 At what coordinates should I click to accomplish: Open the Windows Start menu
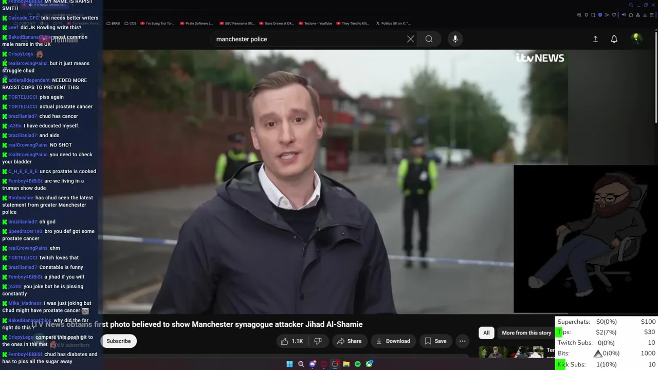point(289,364)
